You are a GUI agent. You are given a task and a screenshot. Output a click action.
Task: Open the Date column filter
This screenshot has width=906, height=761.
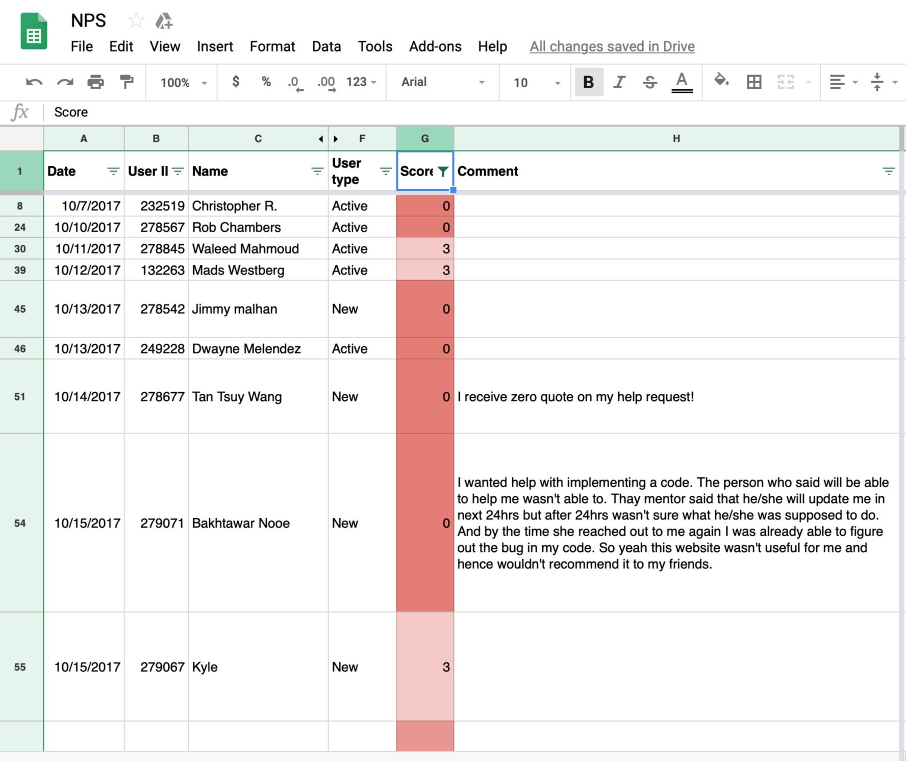(x=113, y=171)
